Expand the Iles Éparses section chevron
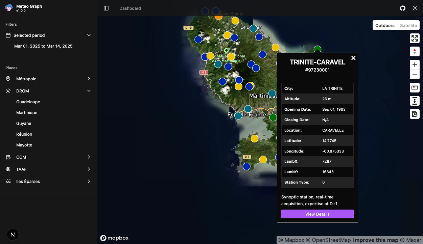 tap(89, 181)
